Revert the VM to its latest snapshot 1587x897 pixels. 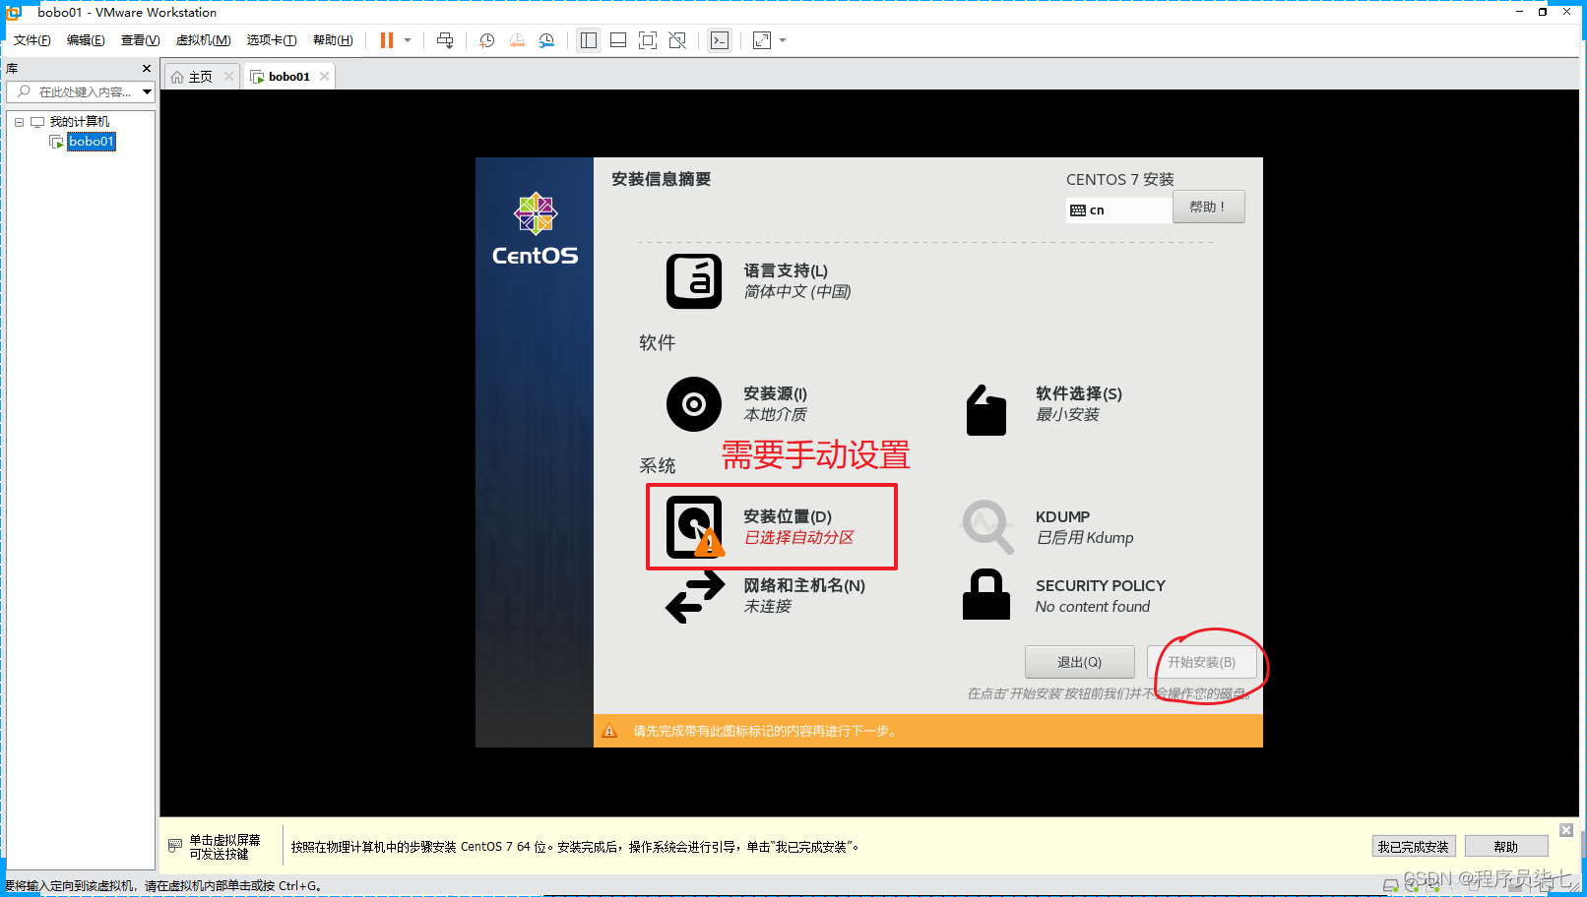517,40
